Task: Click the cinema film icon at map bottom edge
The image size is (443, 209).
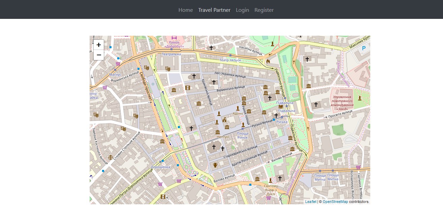Action: pyautogui.click(x=163, y=197)
